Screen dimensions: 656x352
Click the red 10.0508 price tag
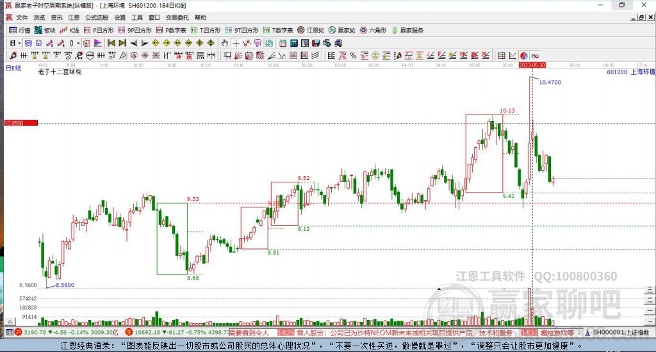click(x=21, y=123)
